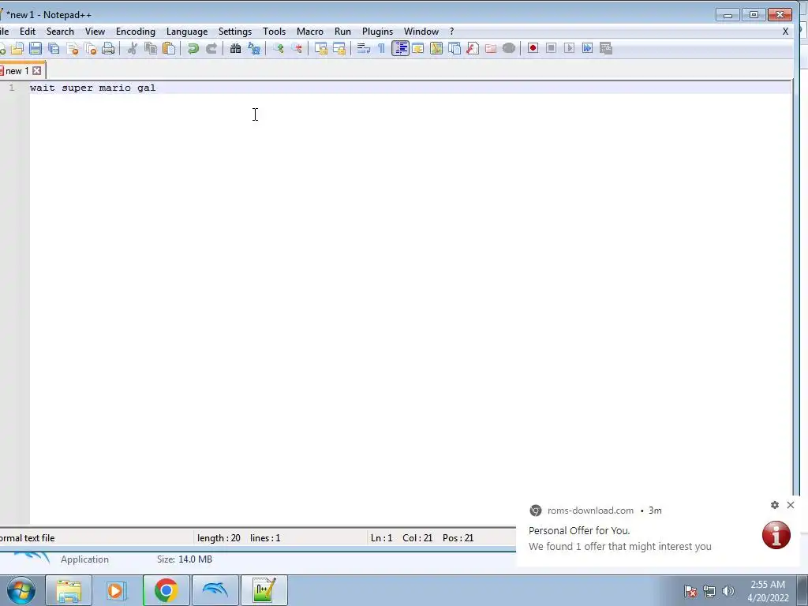Close the new 1 tab

coord(37,70)
